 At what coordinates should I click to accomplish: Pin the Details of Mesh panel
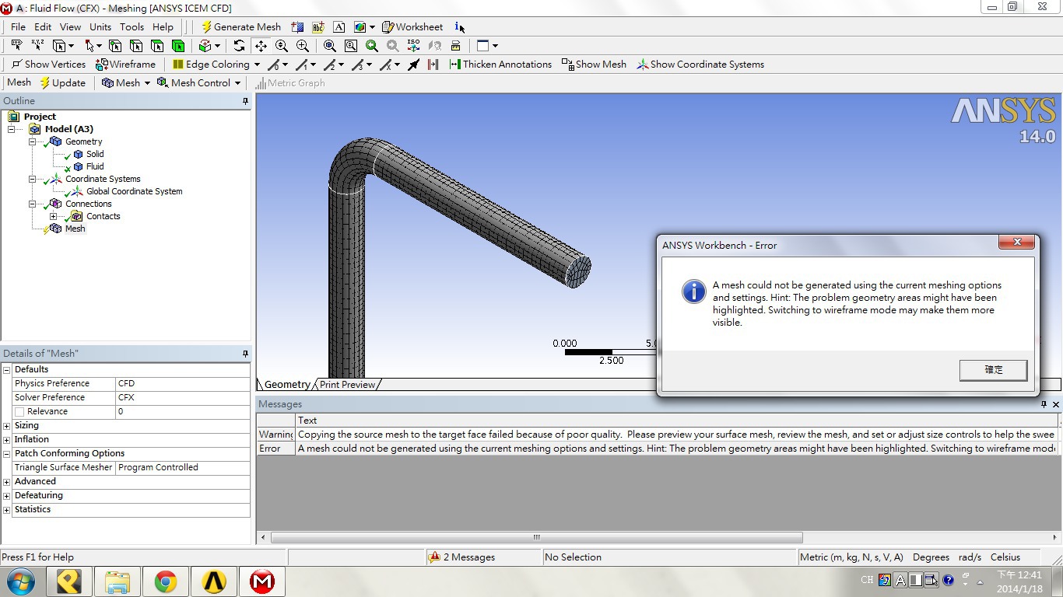click(245, 354)
